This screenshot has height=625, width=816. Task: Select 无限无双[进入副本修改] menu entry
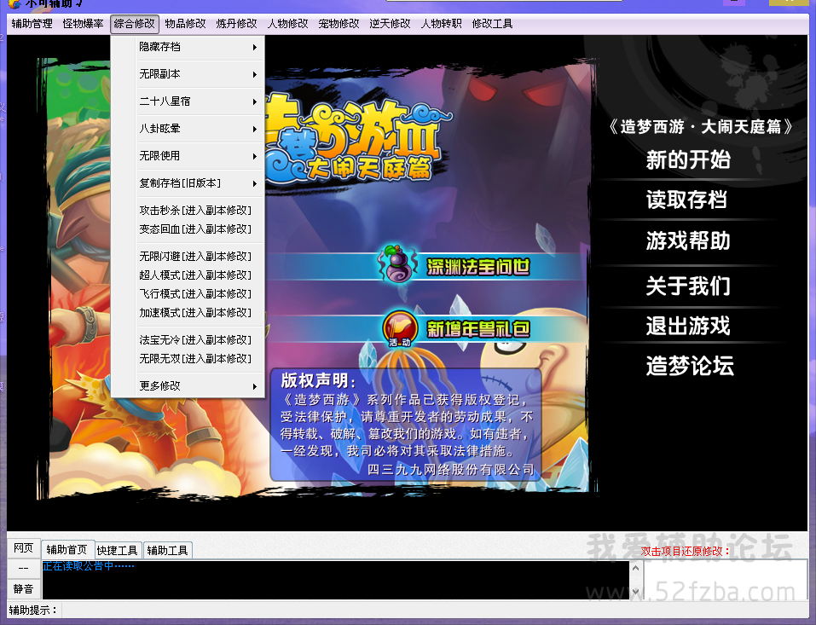[x=188, y=359]
